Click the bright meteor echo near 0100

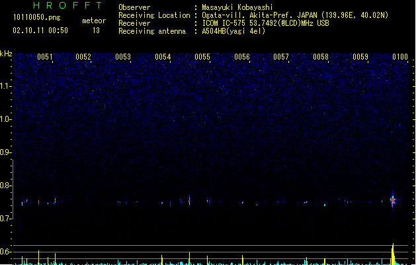click(x=393, y=201)
